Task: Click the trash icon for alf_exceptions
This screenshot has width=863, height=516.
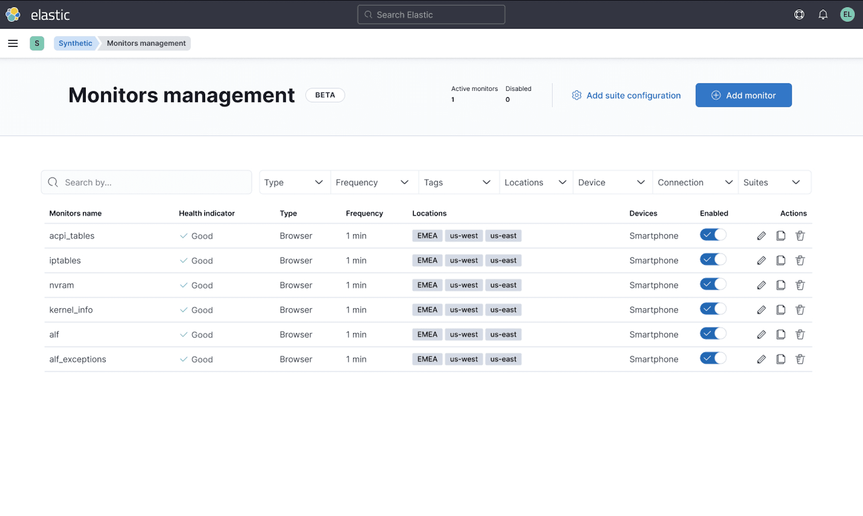Action: (x=800, y=359)
